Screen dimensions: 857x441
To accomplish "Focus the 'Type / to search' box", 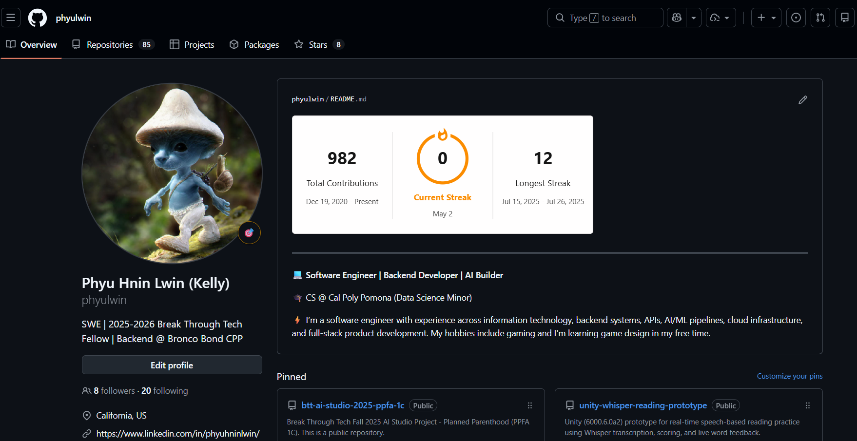I will [x=605, y=18].
